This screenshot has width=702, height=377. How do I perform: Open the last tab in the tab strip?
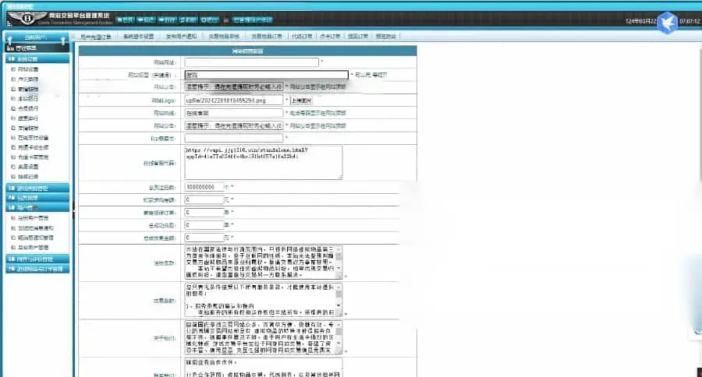385,37
